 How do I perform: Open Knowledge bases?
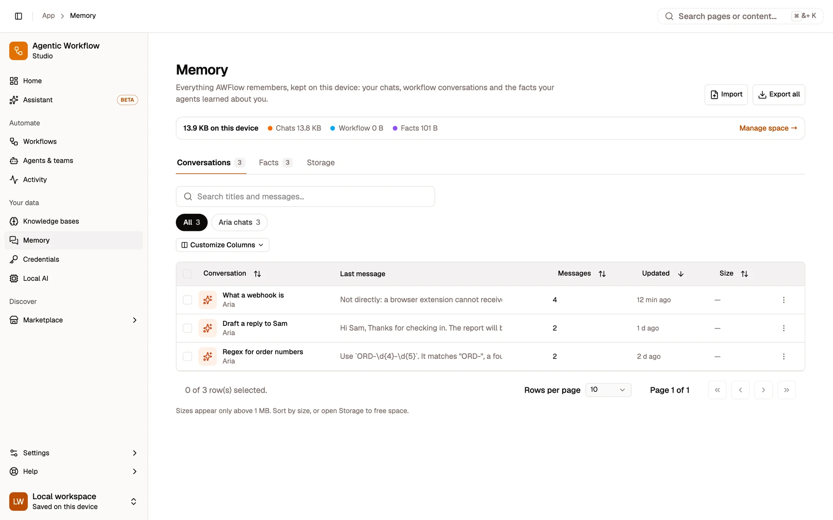point(73,221)
